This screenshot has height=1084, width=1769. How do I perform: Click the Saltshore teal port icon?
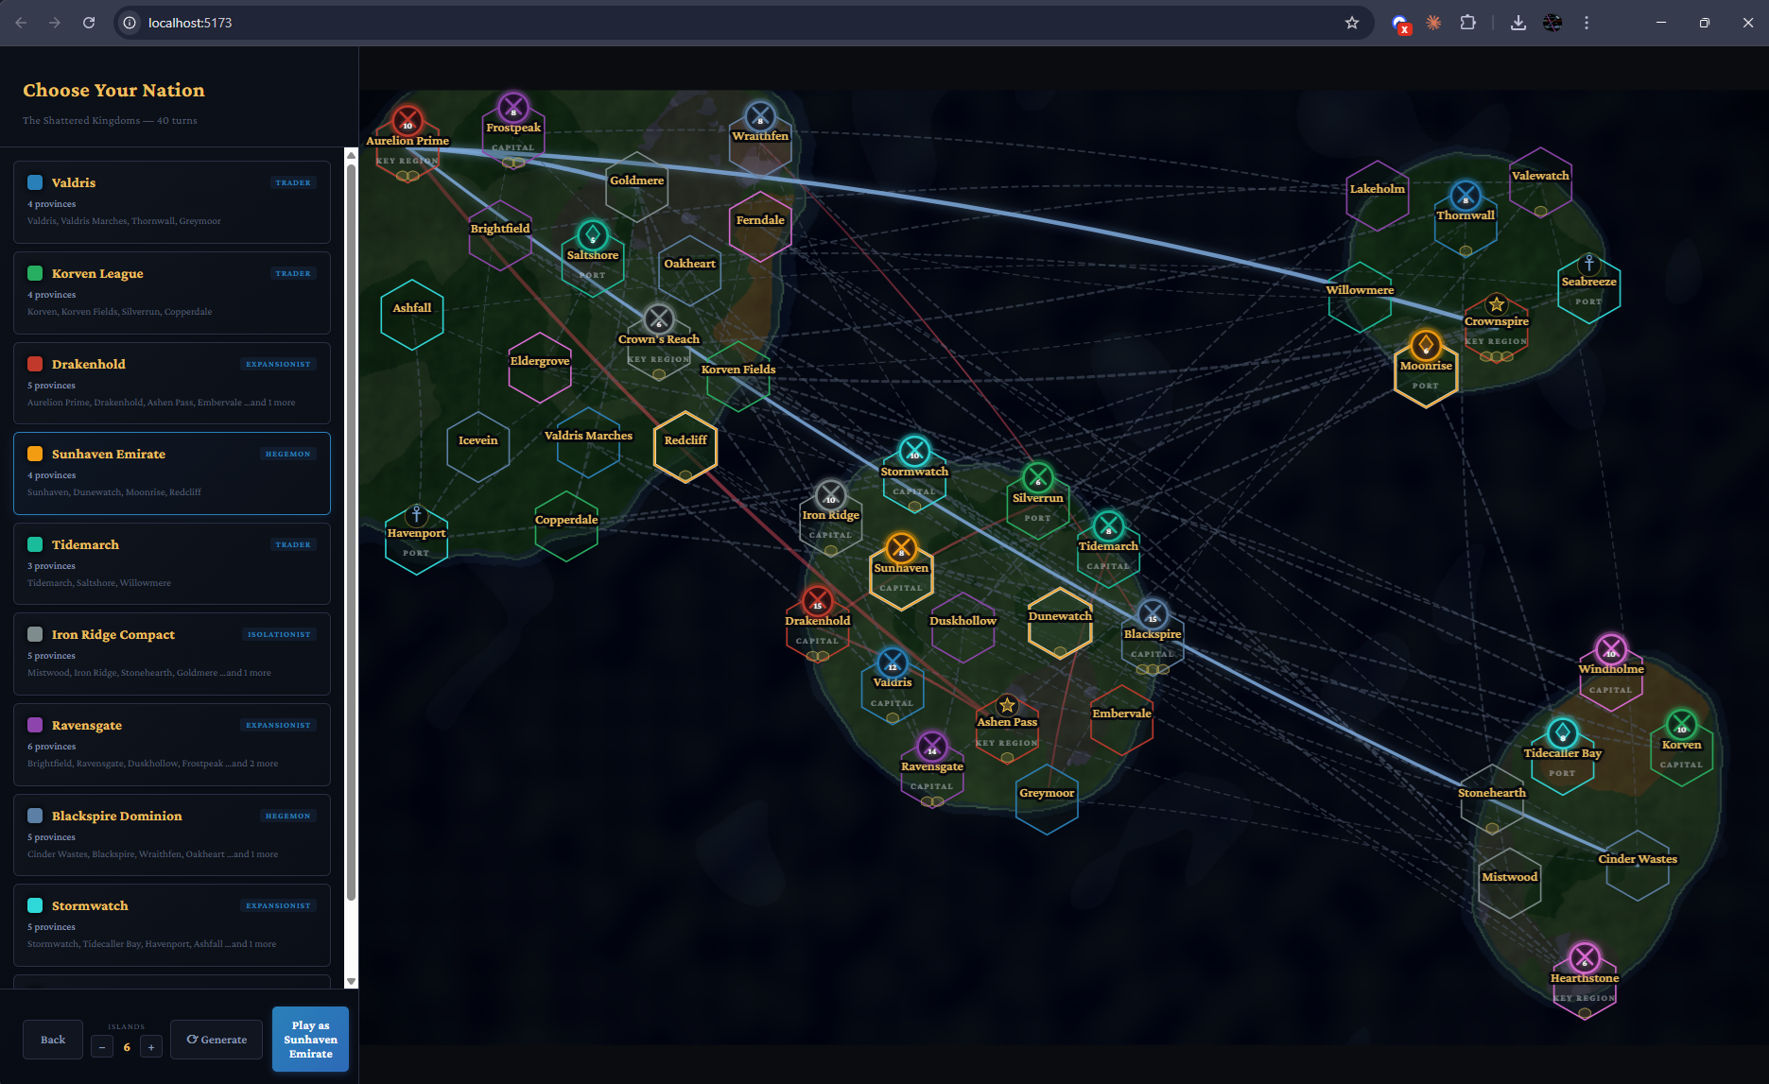tap(593, 235)
